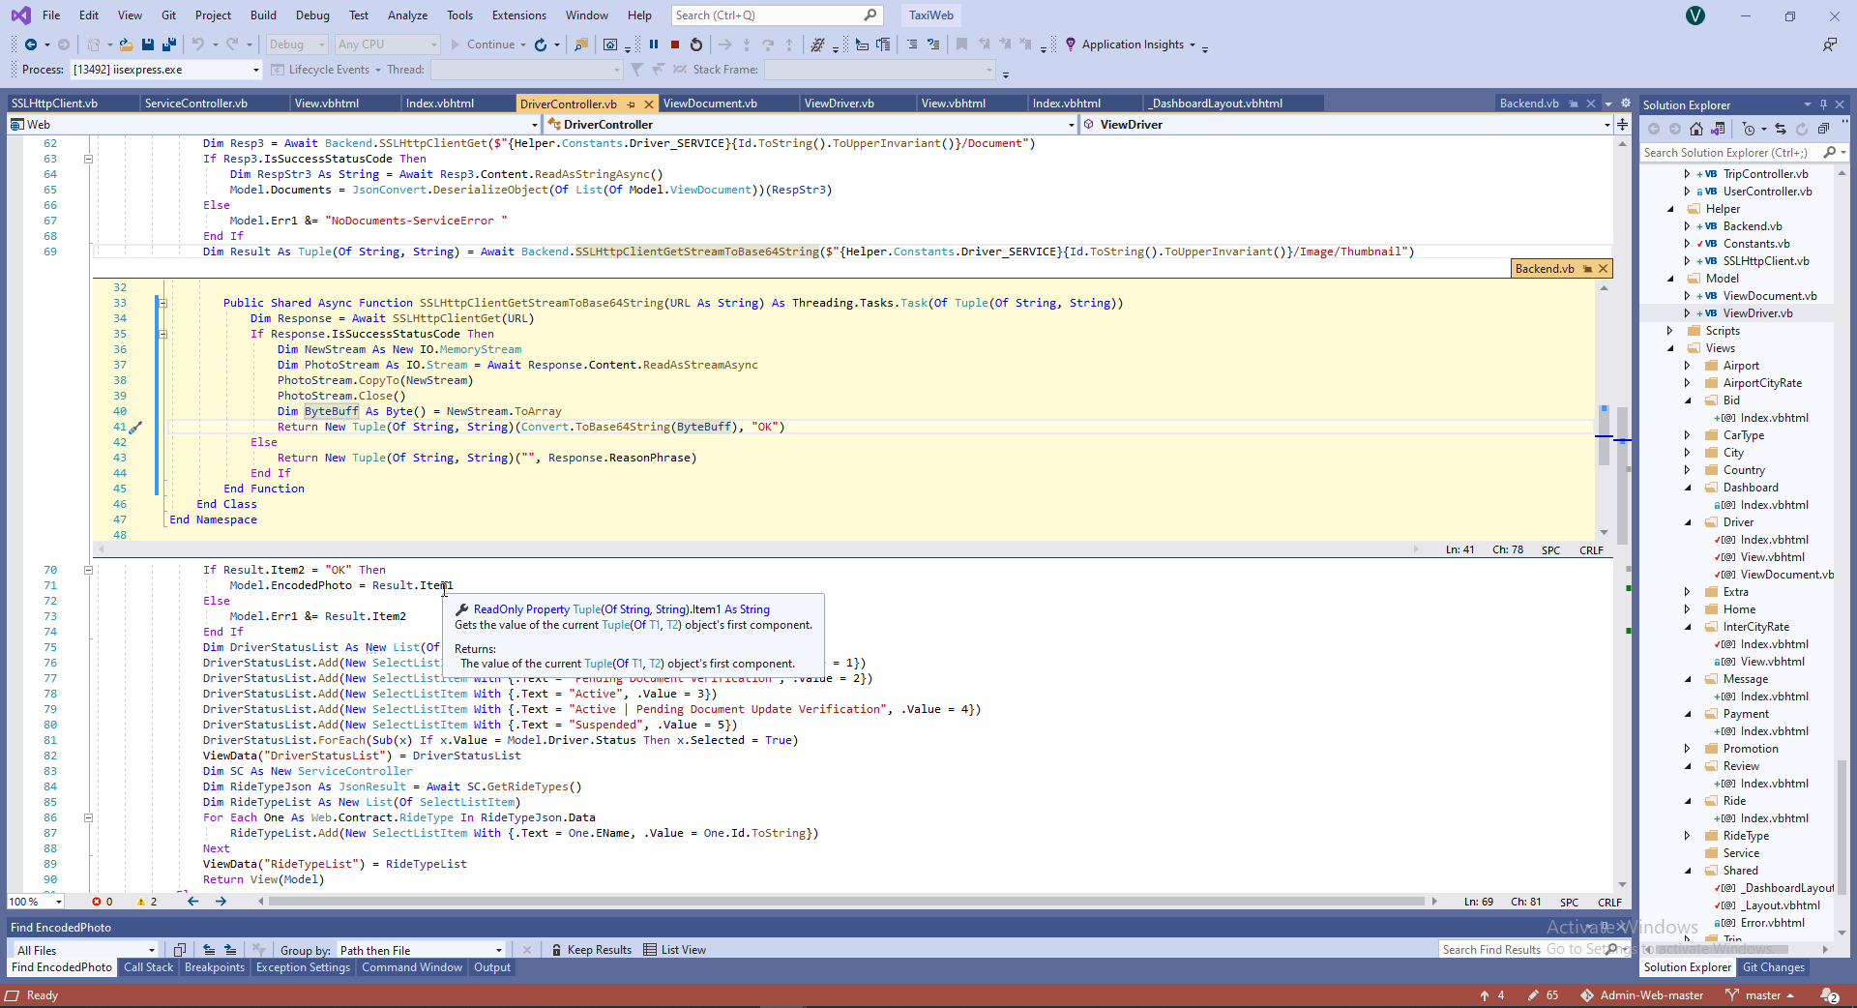Click the Home icon in Solution Explorer
Screen dimensions: 1857x1008
[1696, 129]
